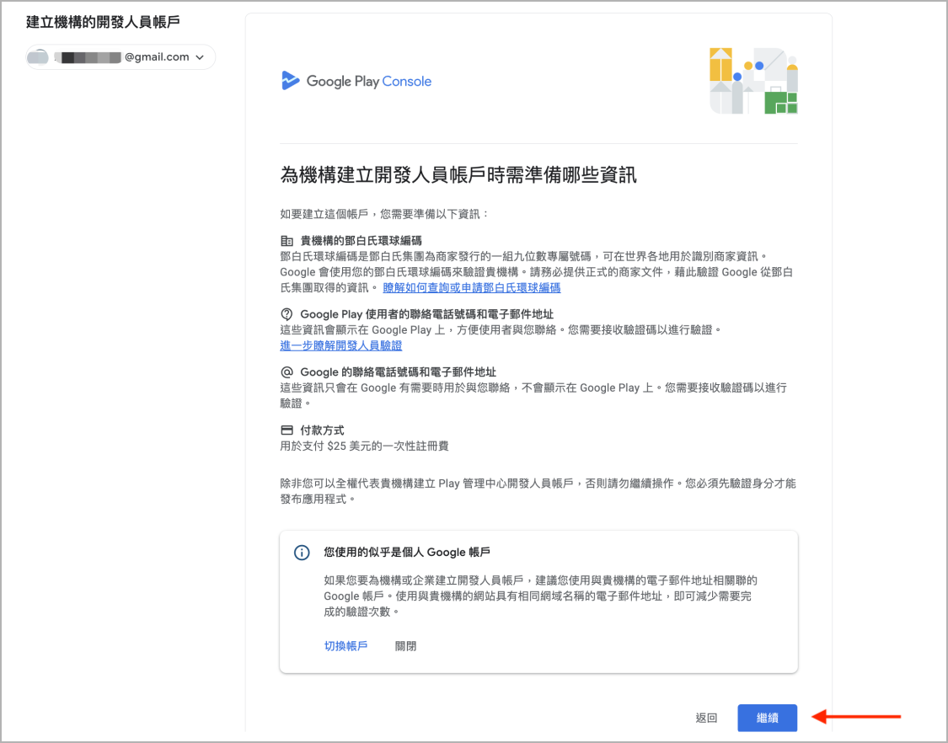Click the heading 貴機構的鄧白氏環球編碼
This screenshot has height=743, width=948.
coord(361,241)
